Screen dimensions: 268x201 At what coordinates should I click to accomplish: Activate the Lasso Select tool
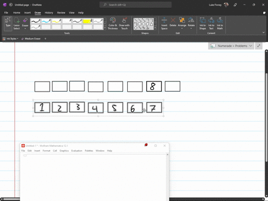[x=16, y=23]
